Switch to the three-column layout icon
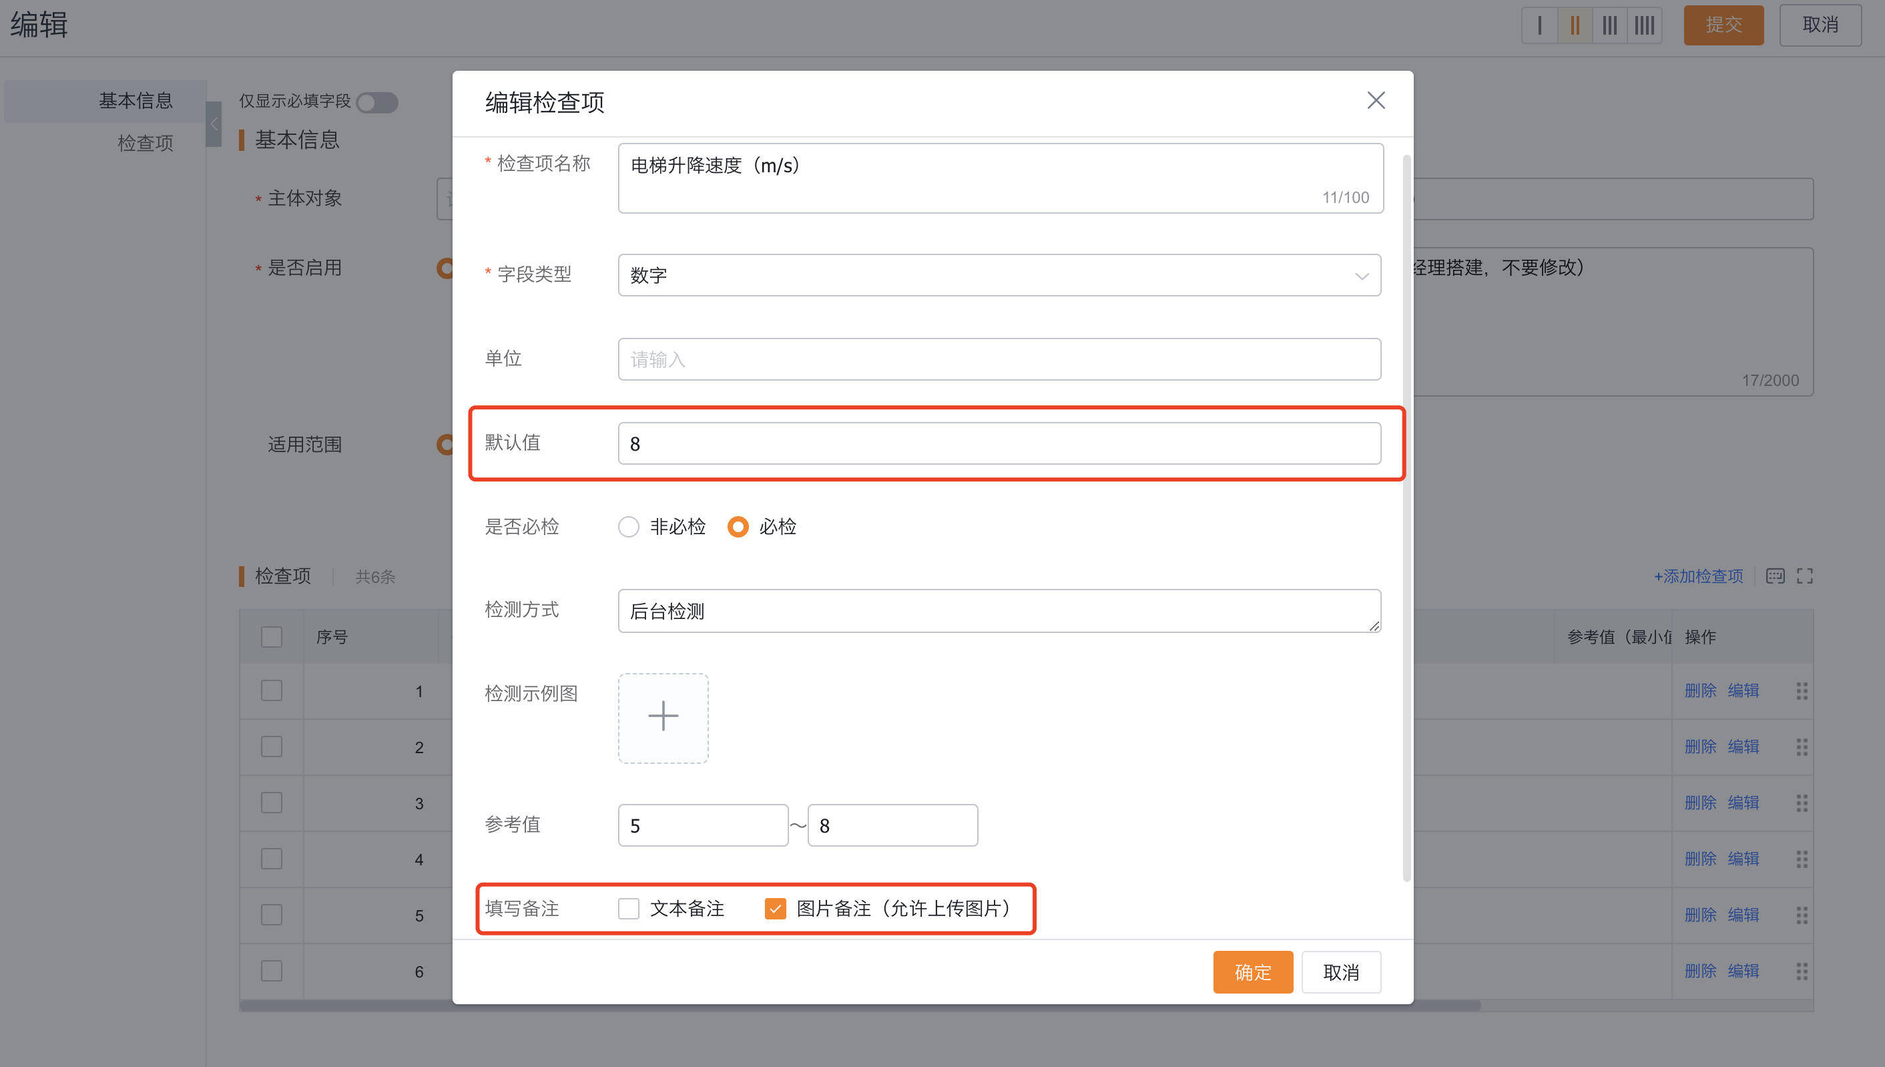The width and height of the screenshot is (1885, 1067). click(1609, 25)
